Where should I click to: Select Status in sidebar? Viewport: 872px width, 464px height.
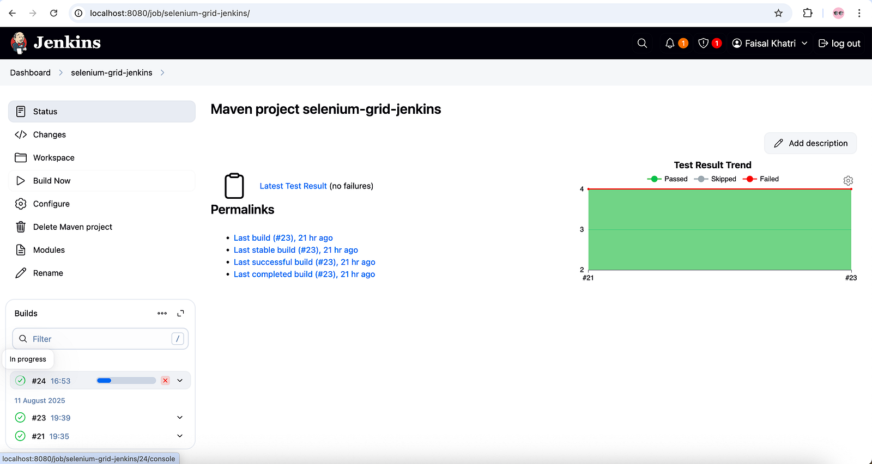tap(102, 111)
